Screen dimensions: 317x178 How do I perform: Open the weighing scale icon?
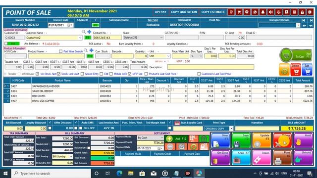[x=278, y=12]
